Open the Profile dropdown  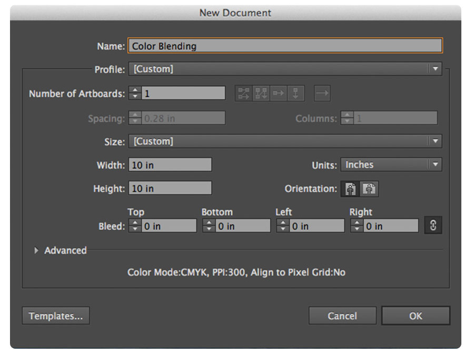[285, 69]
